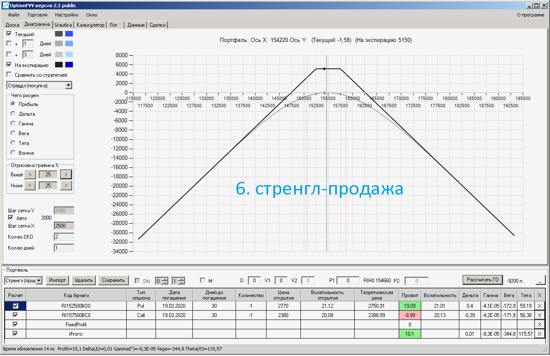Open the Сделки tab
Viewport: 550px width, 356px height.
[158, 25]
